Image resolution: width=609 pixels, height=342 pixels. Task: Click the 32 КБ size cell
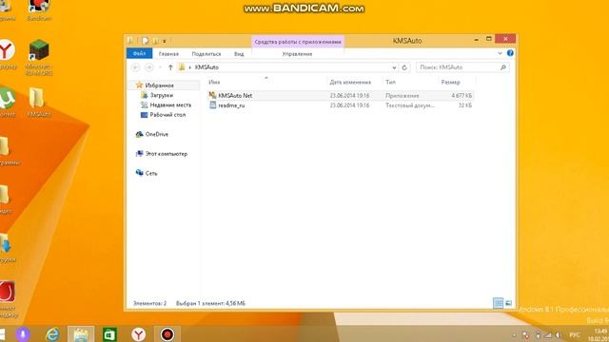point(465,105)
